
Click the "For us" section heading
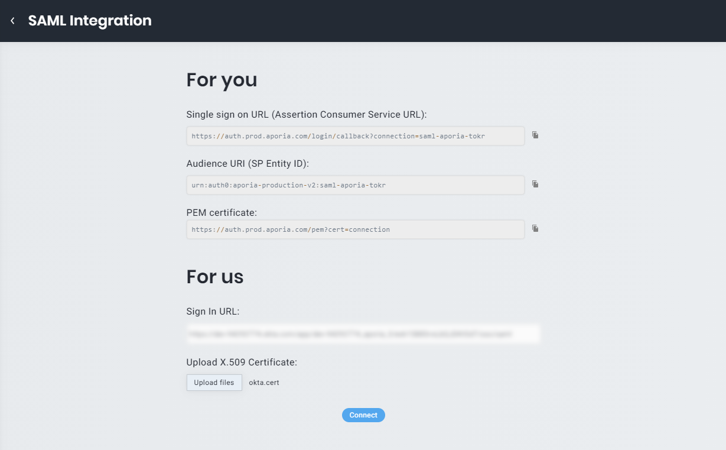[215, 277]
